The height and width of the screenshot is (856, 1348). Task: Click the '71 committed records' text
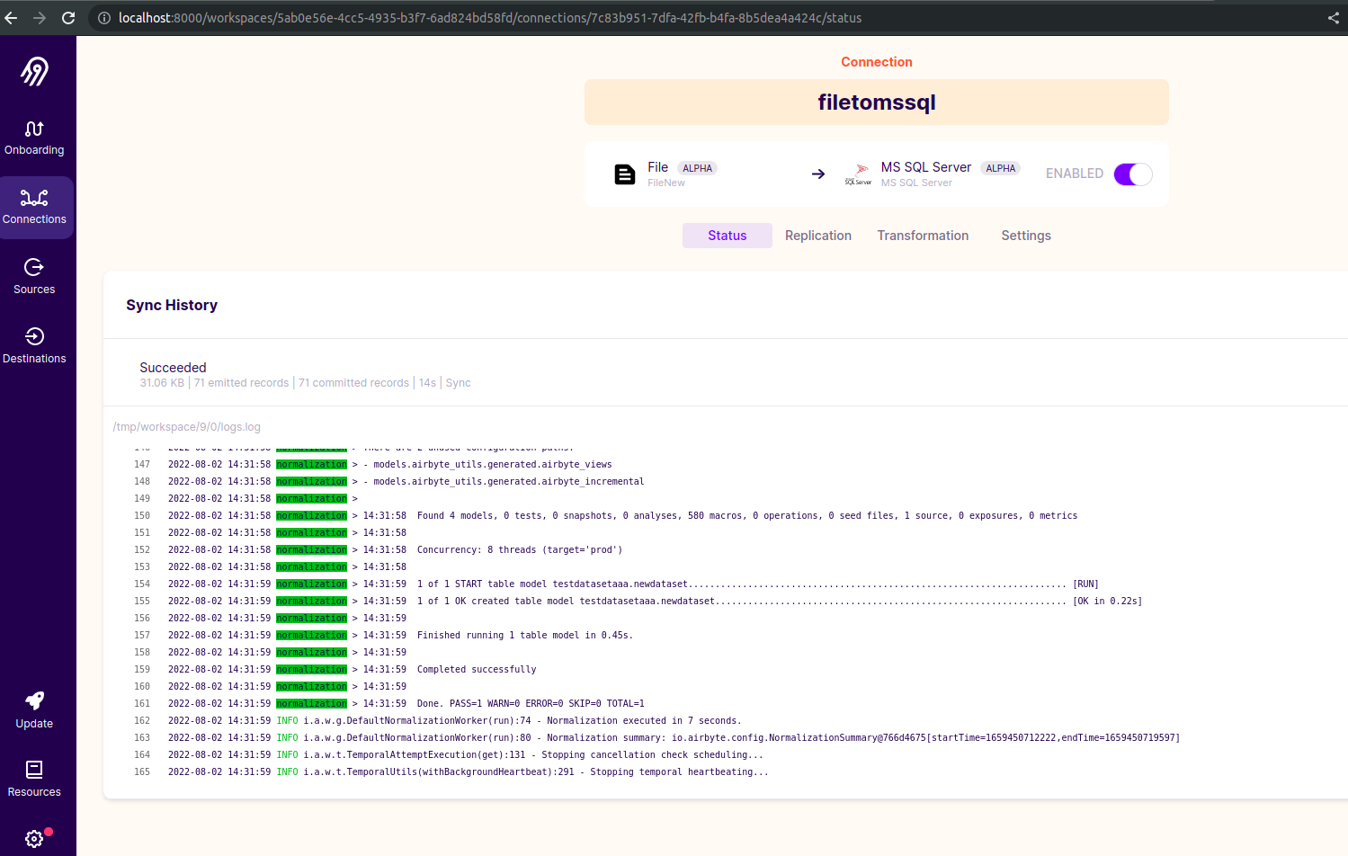point(354,383)
